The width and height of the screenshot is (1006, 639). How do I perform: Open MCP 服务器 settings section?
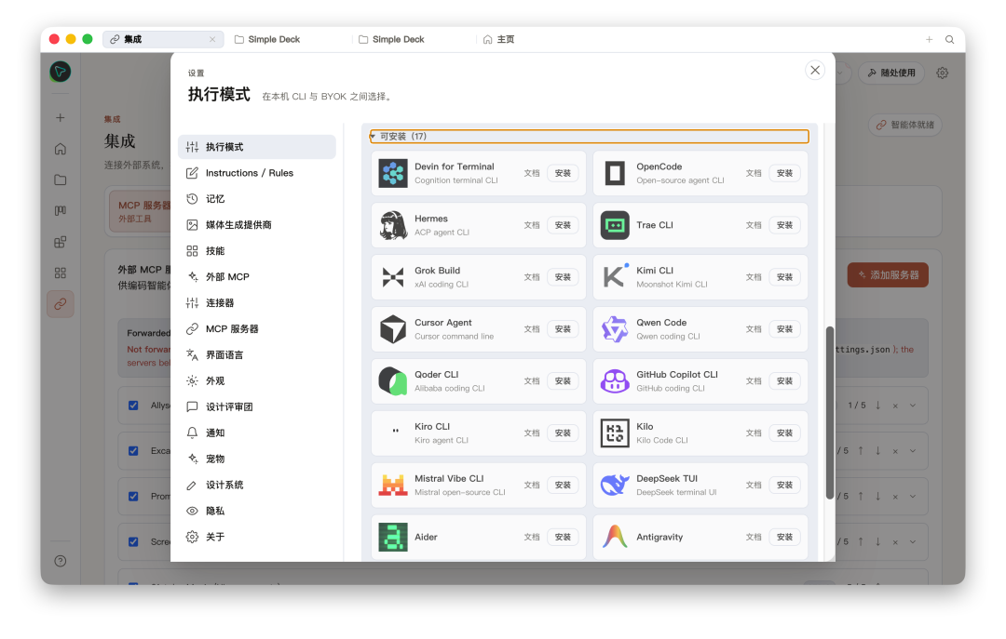pyautogui.click(x=257, y=328)
